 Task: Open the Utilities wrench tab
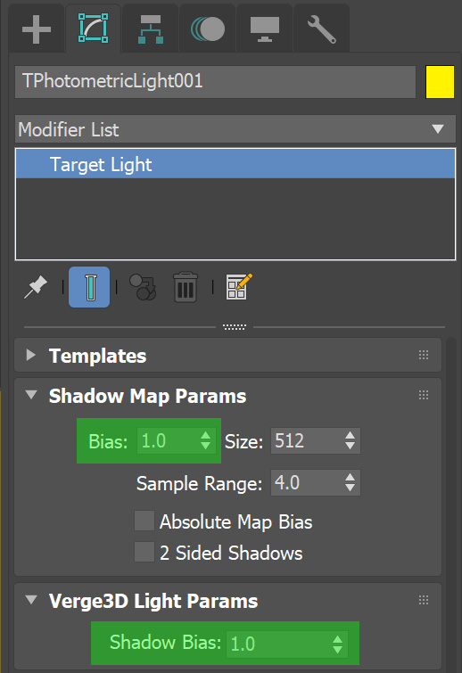coord(322,29)
